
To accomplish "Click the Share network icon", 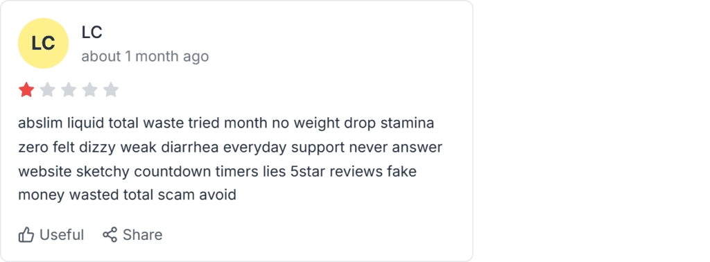I will pos(110,235).
